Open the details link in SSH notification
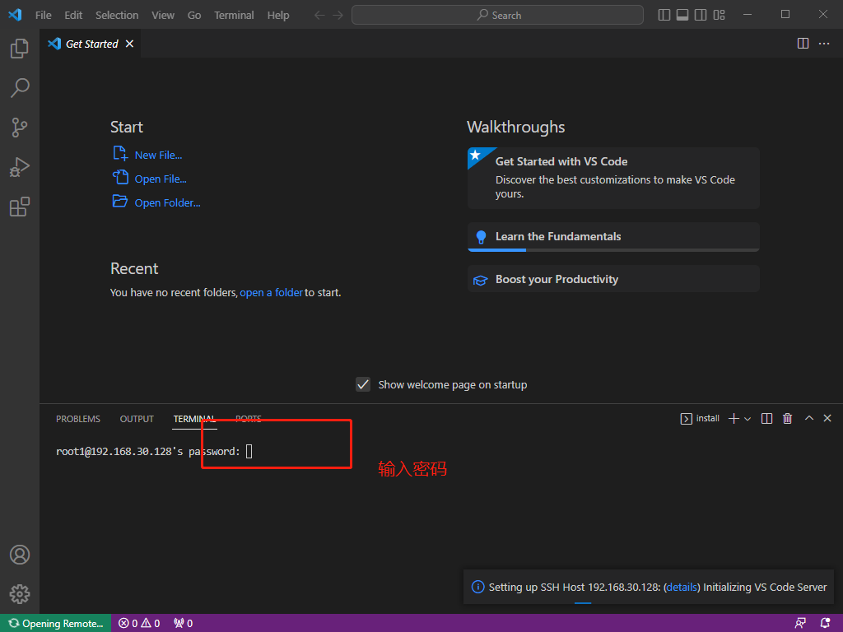The width and height of the screenshot is (843, 632). 682,587
